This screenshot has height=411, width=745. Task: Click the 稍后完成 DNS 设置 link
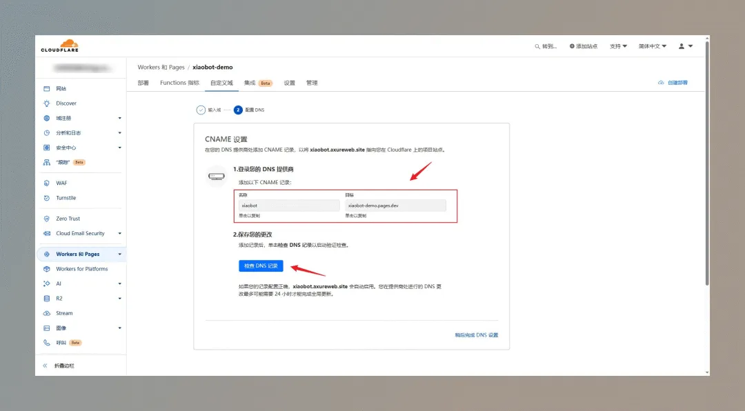point(476,335)
